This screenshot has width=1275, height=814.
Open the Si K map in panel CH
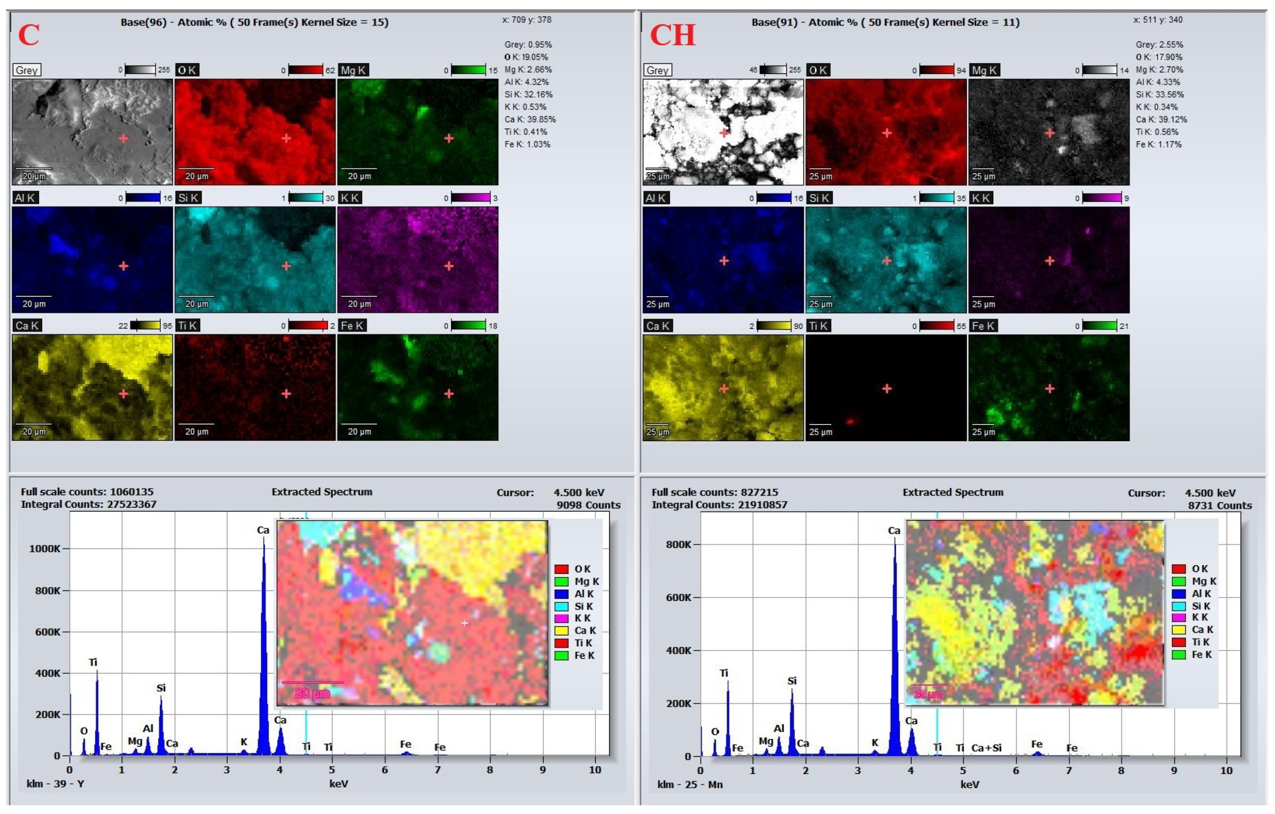[886, 259]
